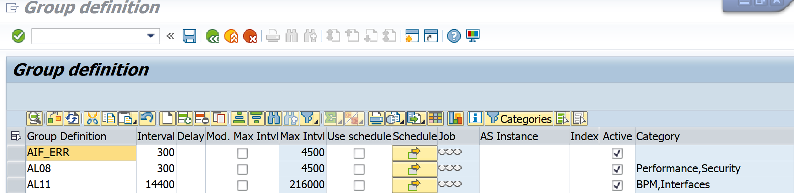Uncheck Active checkbox for AL08 row
Viewport: 794px width, 193px height.
point(617,169)
